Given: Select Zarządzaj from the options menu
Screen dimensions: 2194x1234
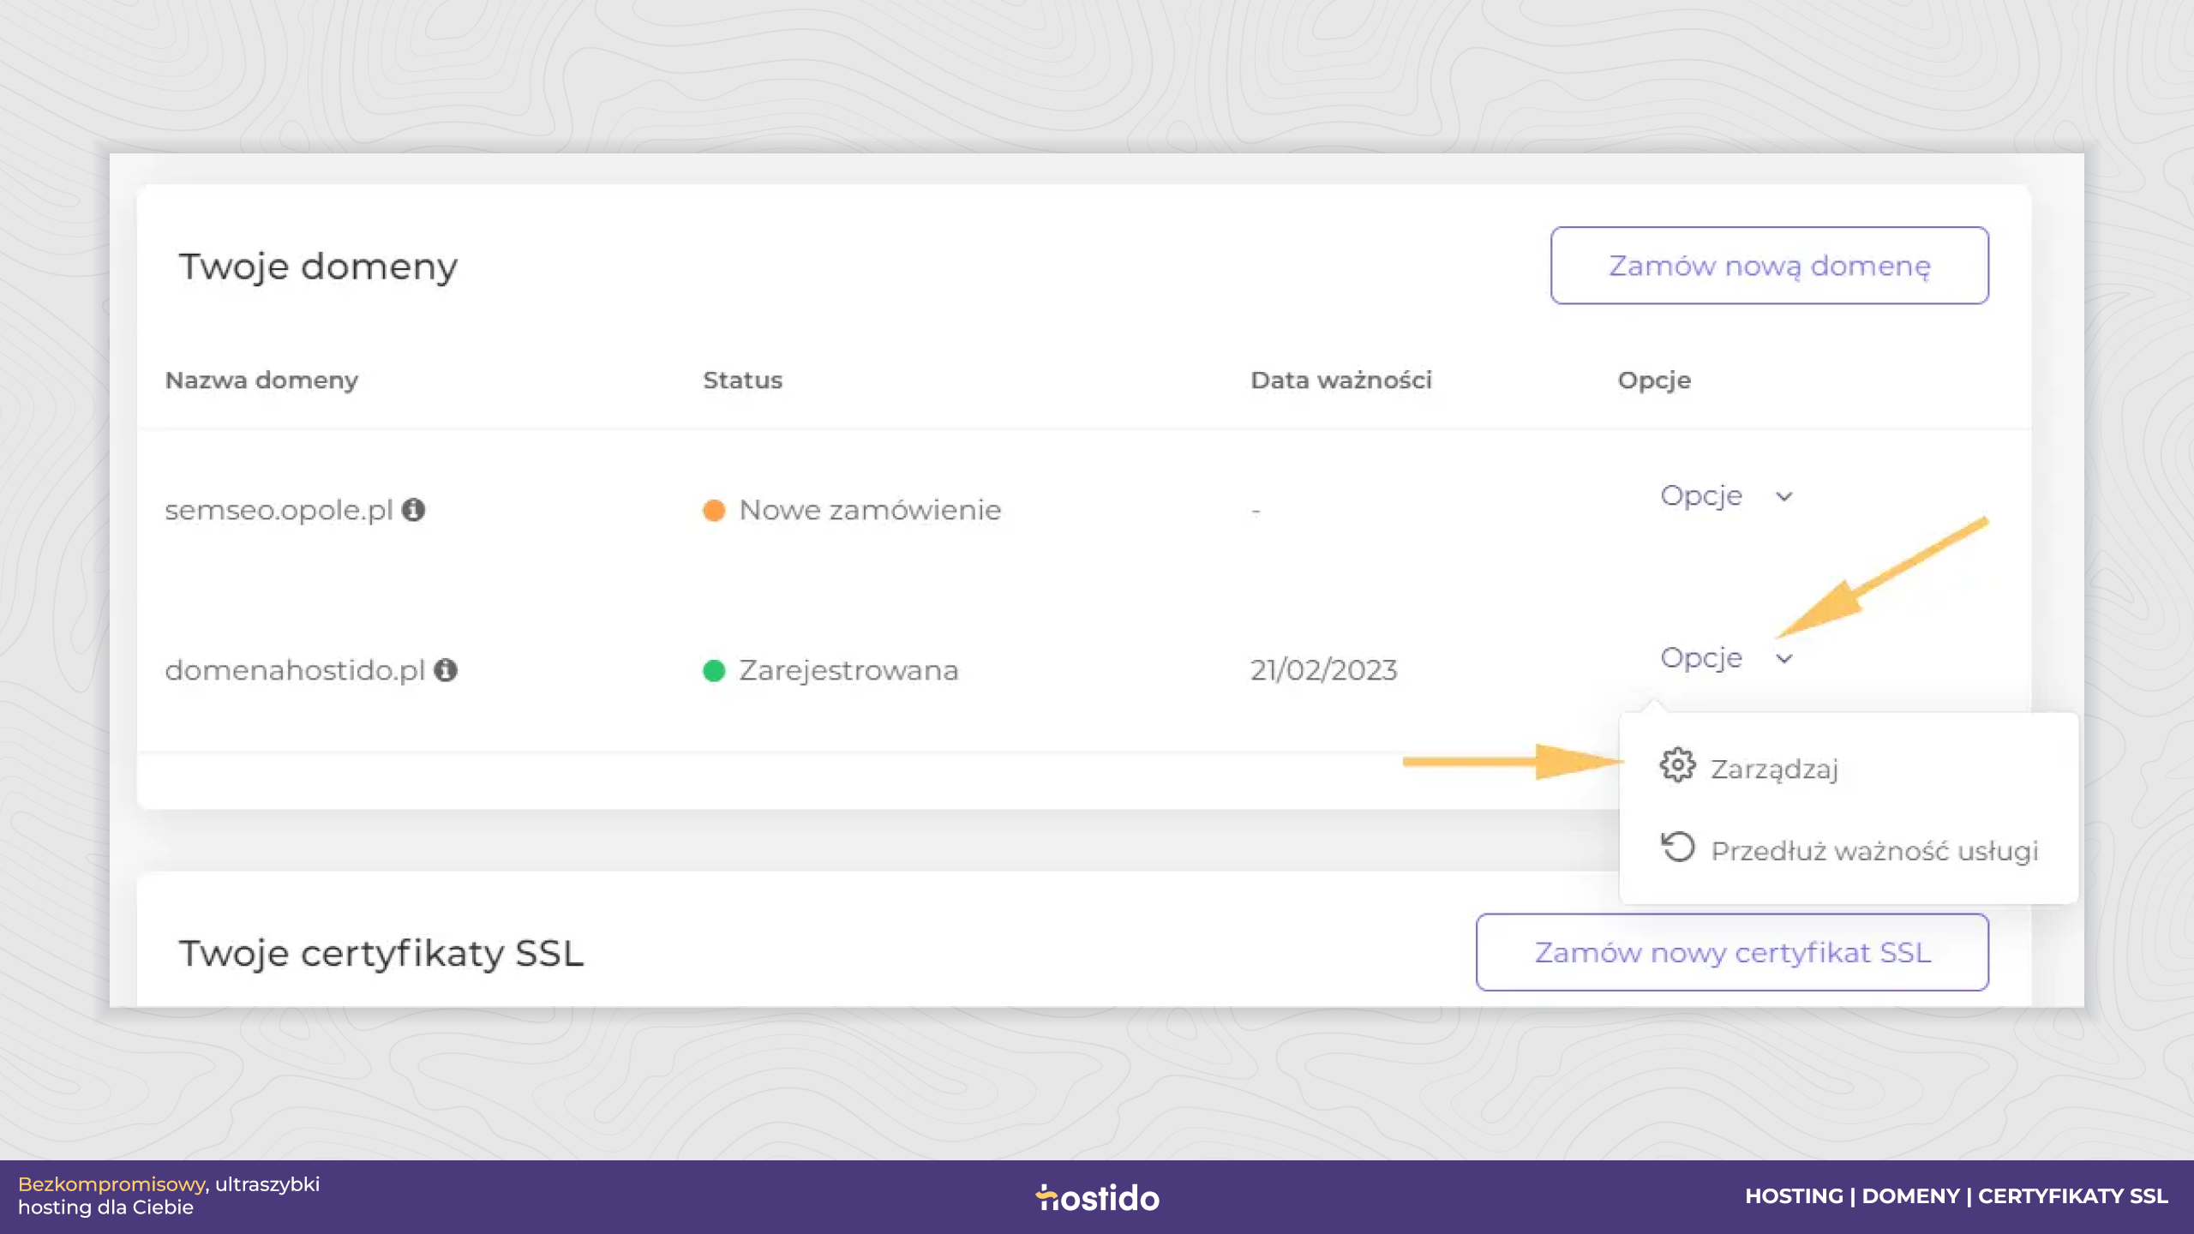Looking at the screenshot, I should click(x=1774, y=769).
